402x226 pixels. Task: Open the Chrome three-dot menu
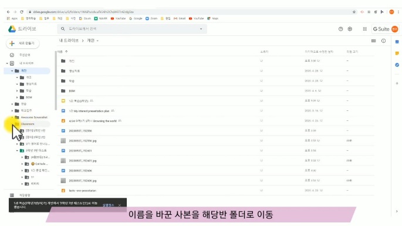398,12
